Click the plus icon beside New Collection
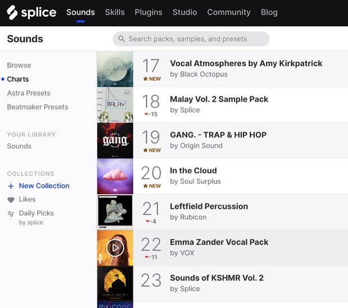348x308 pixels. click(x=11, y=186)
